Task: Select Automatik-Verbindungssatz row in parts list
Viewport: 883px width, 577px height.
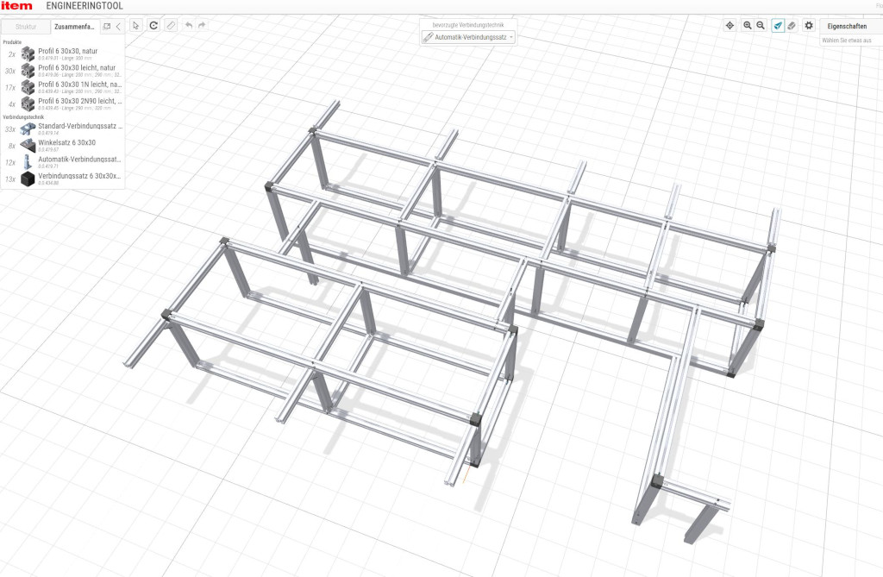Action: click(62, 162)
